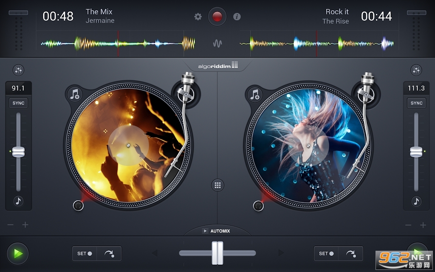This screenshot has width=435, height=272.
Task: Open the settings gear icon
Action: click(x=198, y=17)
